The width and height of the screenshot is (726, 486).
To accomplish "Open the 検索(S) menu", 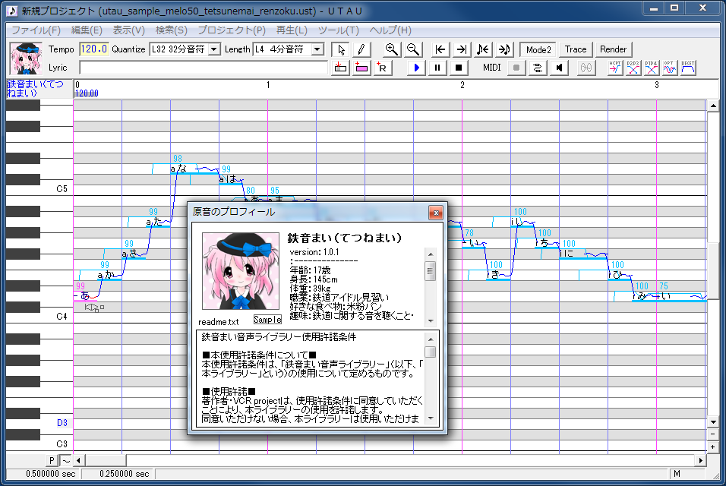I will tap(172, 30).
